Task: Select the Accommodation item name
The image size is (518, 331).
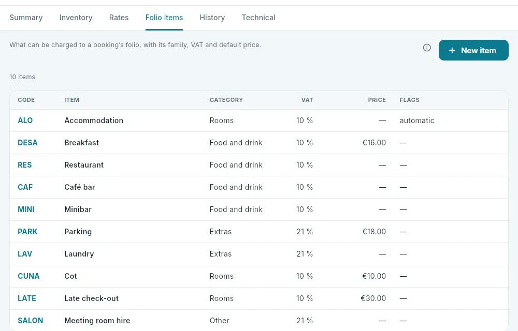Action: (x=94, y=121)
